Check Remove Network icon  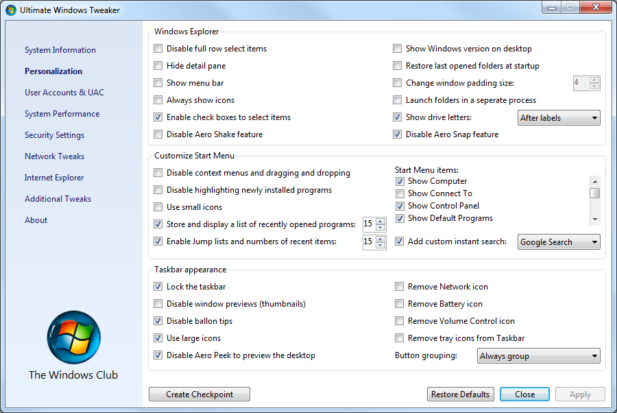pos(400,287)
